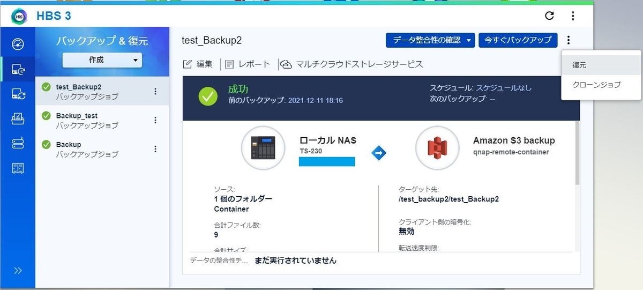Refresh using the title bar reload icon
Image resolution: width=643 pixels, height=290 pixels.
(549, 16)
